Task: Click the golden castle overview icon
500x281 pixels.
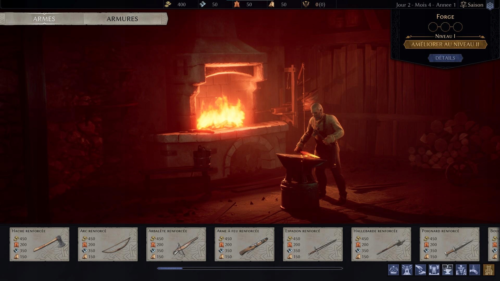Action: (x=488, y=270)
